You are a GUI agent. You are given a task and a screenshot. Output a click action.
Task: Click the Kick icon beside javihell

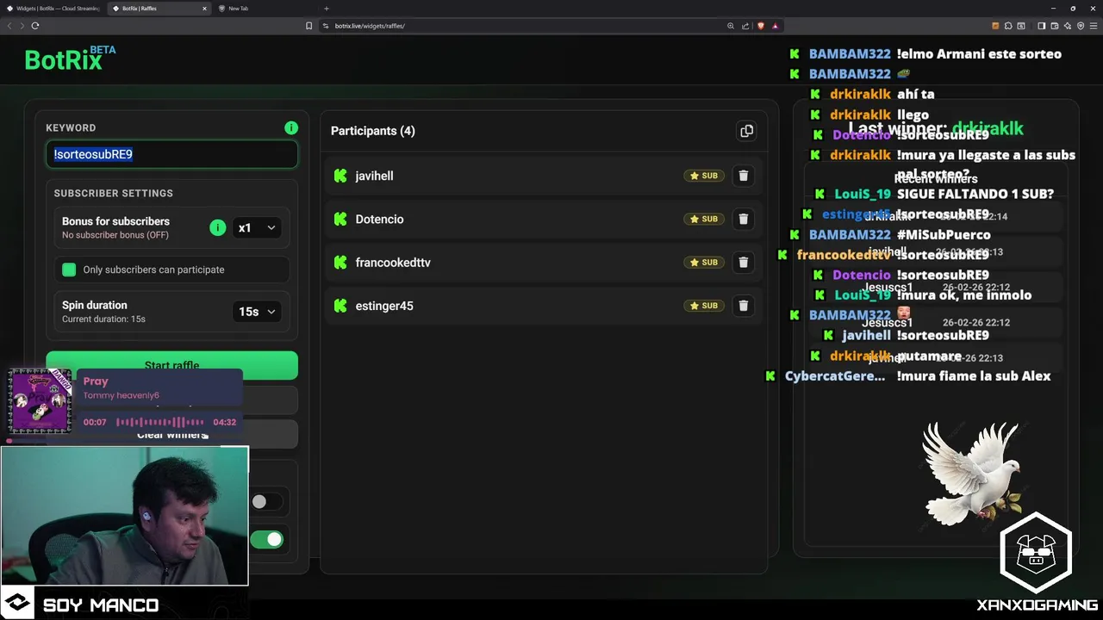tap(340, 176)
